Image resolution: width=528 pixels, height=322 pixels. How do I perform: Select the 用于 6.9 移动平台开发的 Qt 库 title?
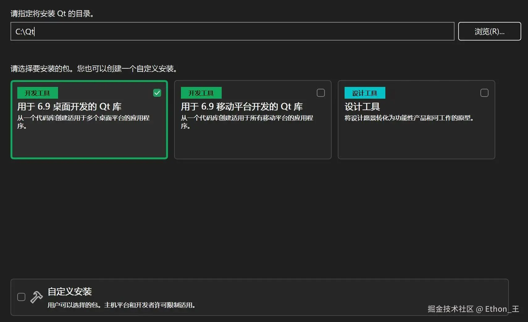point(242,107)
